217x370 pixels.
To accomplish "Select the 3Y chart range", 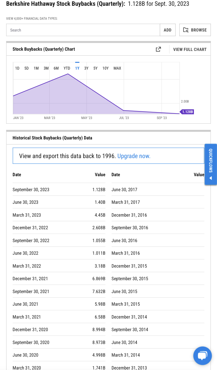I will [x=86, y=68].
